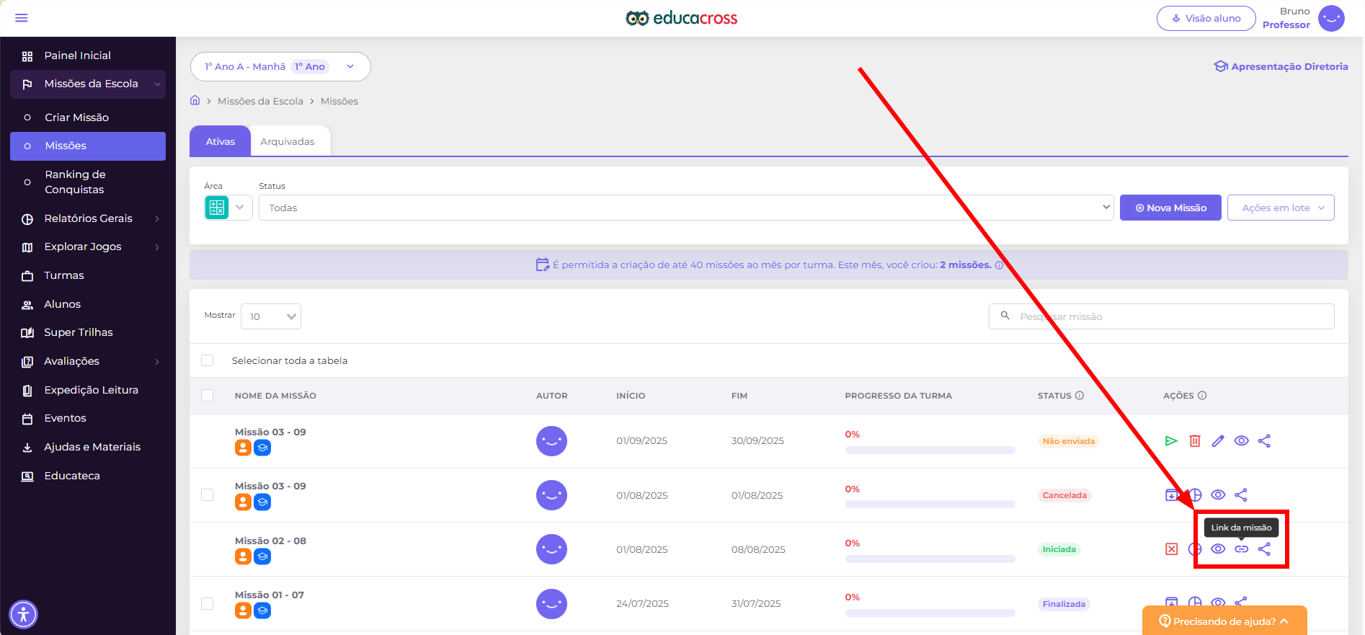
Task: Click the educacross logo
Action: (682, 18)
